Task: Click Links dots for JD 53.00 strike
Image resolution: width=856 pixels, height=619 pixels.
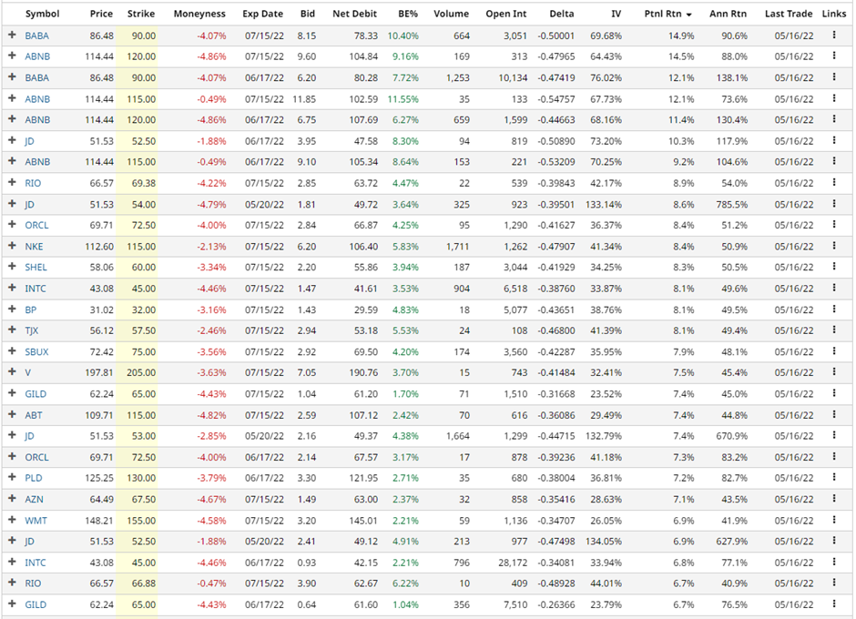Action: click(x=833, y=435)
